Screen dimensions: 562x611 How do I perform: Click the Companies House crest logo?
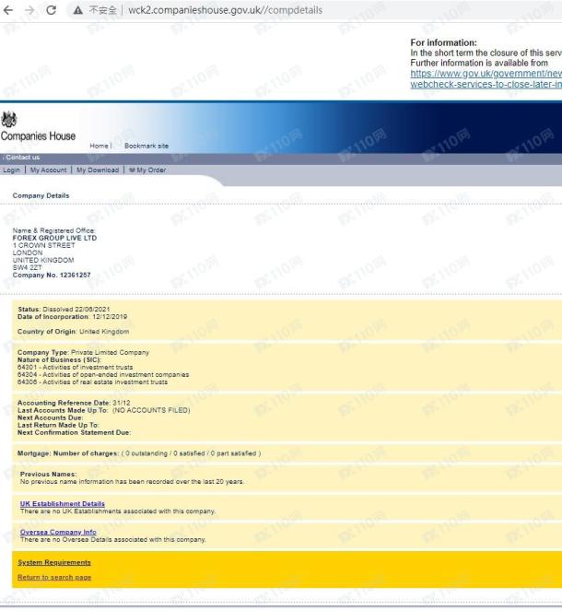tap(10, 119)
